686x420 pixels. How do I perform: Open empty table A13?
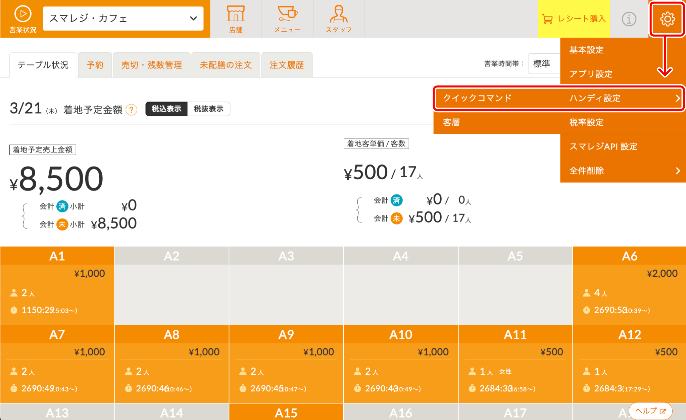pos(57,412)
